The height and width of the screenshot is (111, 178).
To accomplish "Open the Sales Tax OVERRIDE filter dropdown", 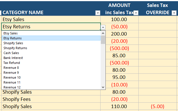I will [174, 13].
